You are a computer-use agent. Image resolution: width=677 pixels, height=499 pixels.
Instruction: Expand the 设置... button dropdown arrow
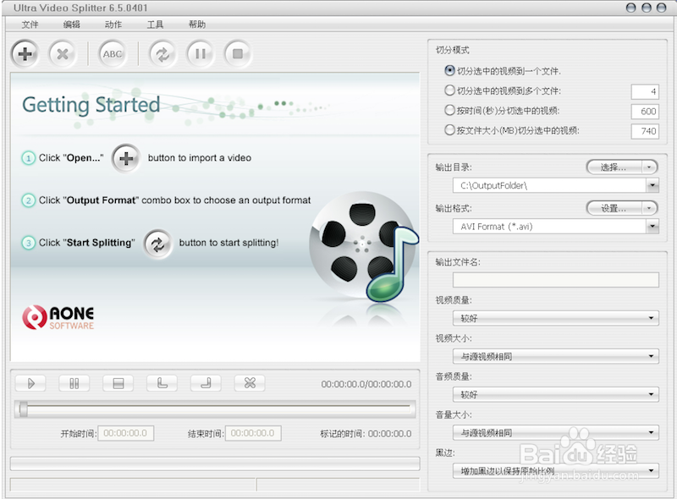[649, 209]
